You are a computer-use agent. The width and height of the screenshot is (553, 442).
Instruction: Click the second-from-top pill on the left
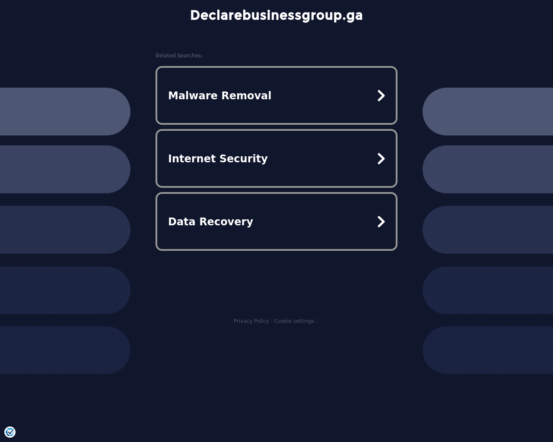tap(65, 169)
